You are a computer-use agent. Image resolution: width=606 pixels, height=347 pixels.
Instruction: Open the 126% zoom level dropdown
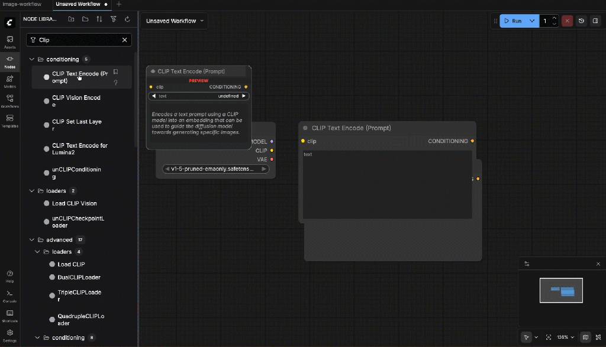pyautogui.click(x=564, y=338)
